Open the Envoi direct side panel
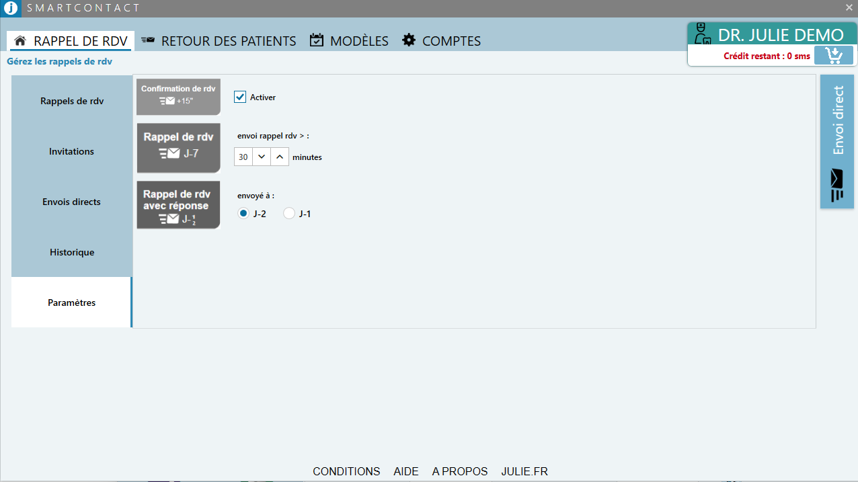This screenshot has height=482, width=858. pyautogui.click(x=837, y=141)
